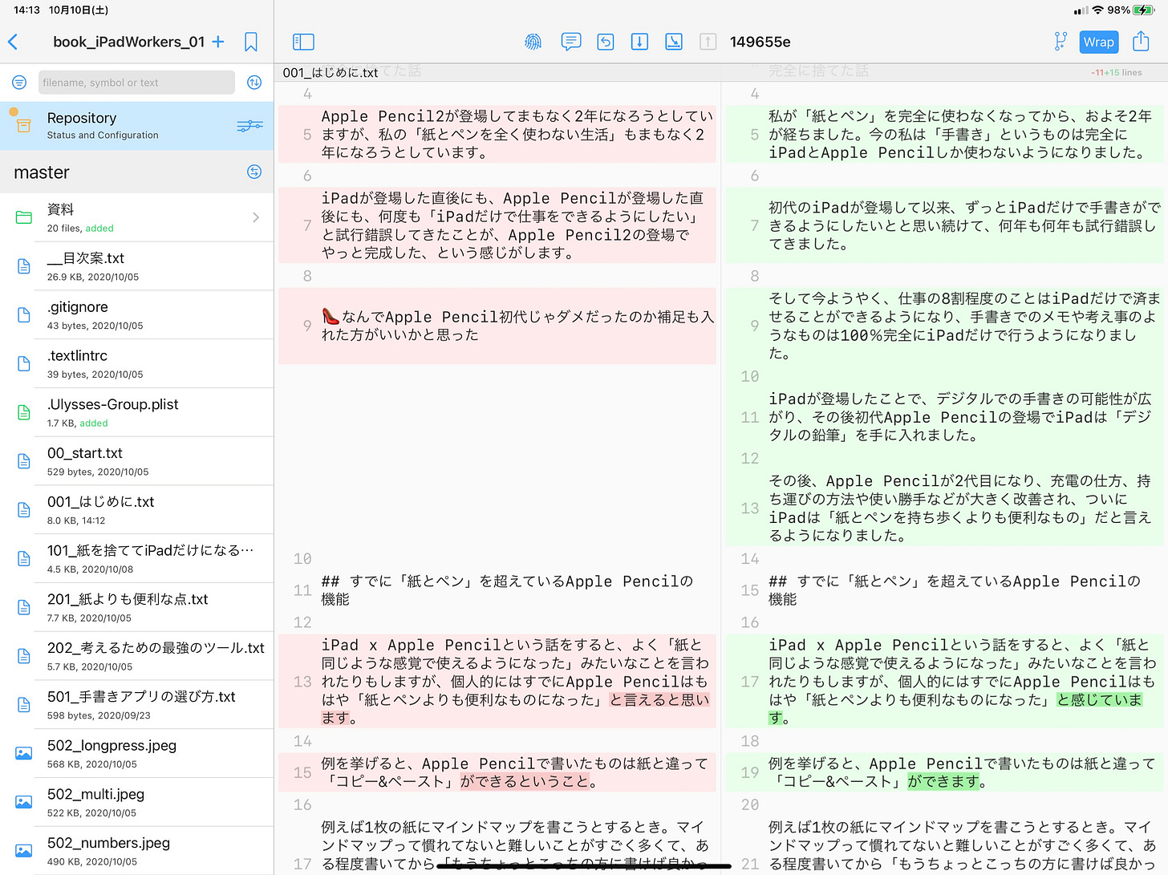The width and height of the screenshot is (1168, 875).
Task: Tap the jump-to-end arrow icon
Action: (674, 42)
